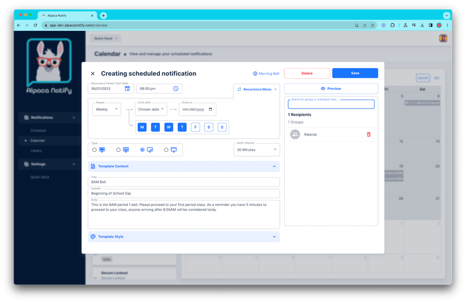This screenshot has height=303, width=466.
Task: Open the Repeat Weekly dropdown
Action: coord(107,109)
